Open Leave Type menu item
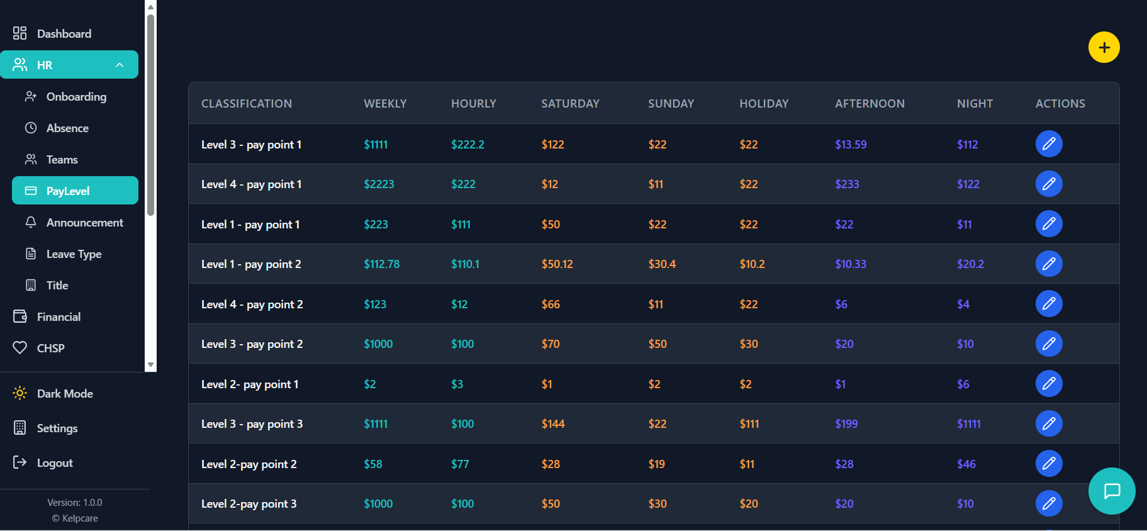Screen dimensions: 1147x531 pyautogui.click(x=75, y=254)
